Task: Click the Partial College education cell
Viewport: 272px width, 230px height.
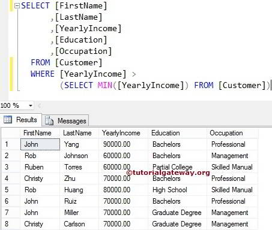Action: [178, 167]
